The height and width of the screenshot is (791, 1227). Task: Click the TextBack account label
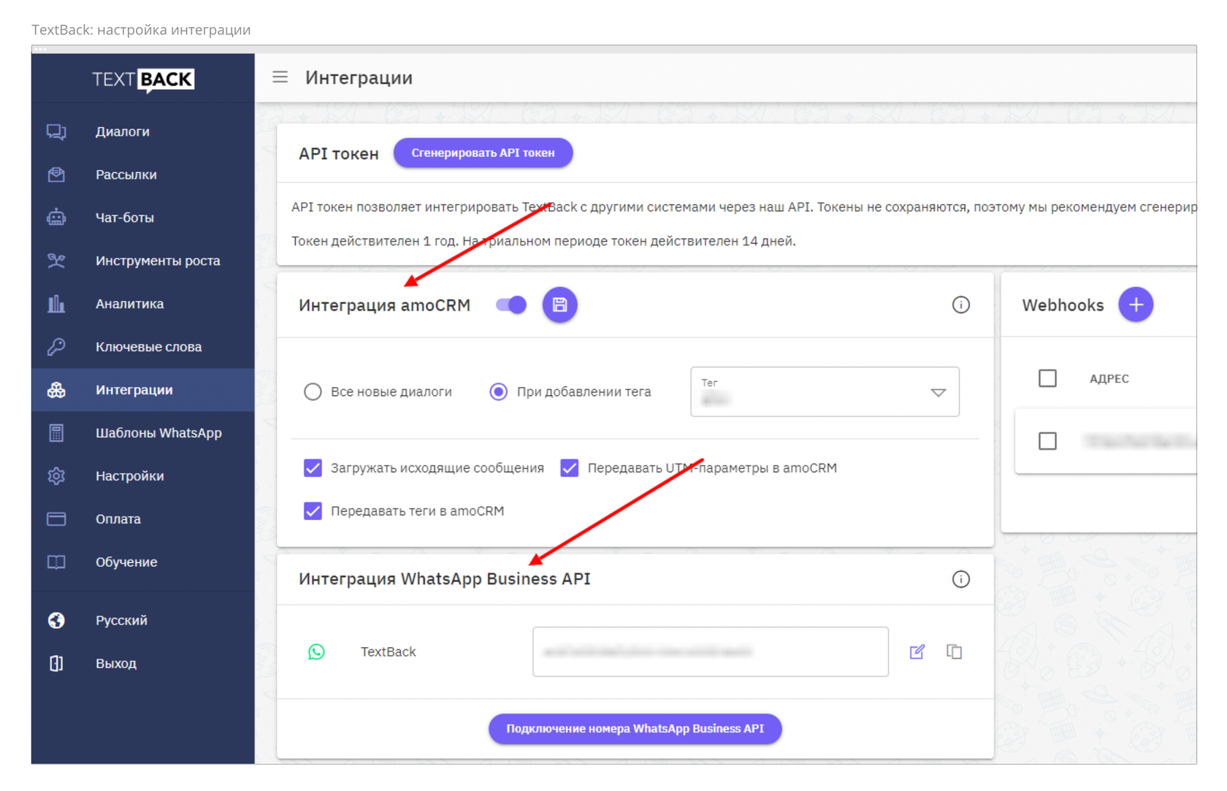coord(388,651)
